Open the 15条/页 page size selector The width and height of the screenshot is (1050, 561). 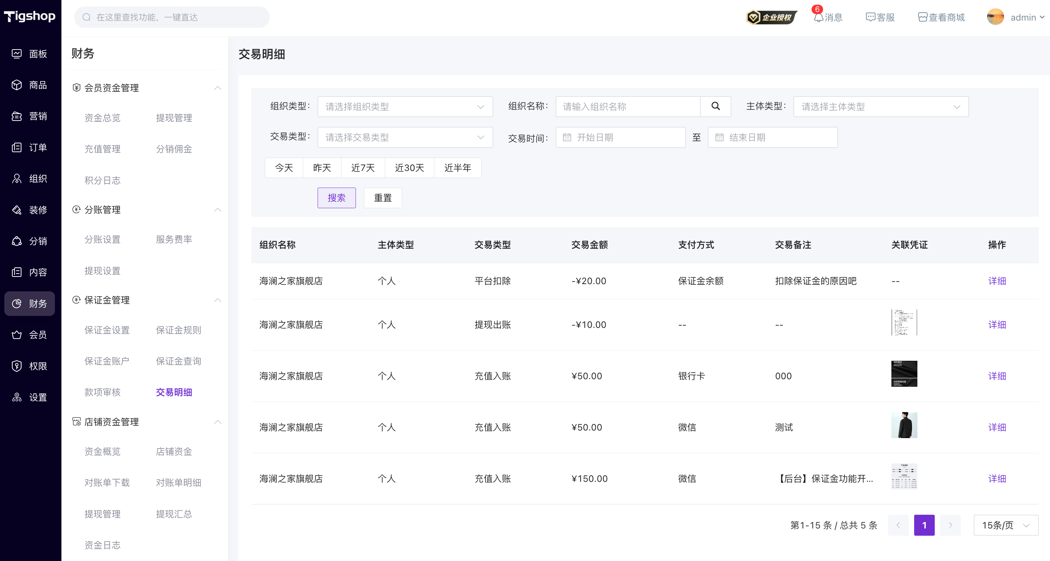(x=1006, y=525)
